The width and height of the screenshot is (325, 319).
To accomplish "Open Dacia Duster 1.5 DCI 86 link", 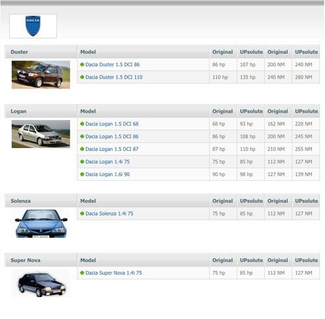I will [x=112, y=64].
